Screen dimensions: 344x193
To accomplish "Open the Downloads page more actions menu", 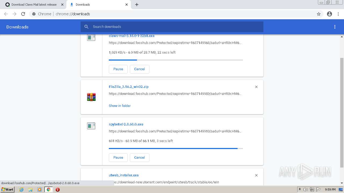I will point(335,27).
